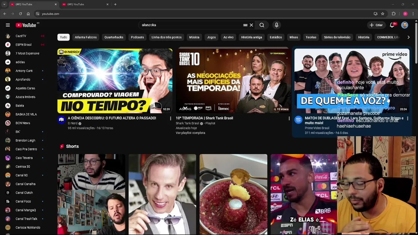Screen dimensions: 418x235
Task: Select the Séries de televisão chip
Action: pyautogui.click(x=337, y=37)
